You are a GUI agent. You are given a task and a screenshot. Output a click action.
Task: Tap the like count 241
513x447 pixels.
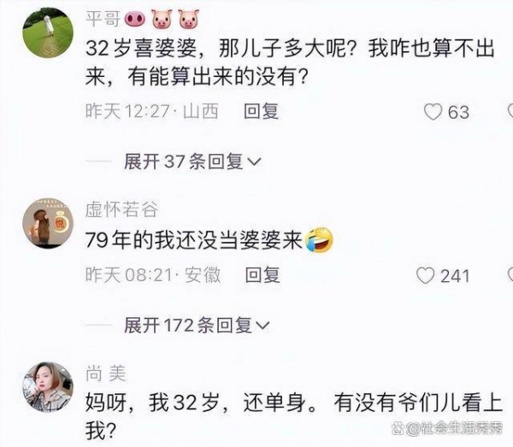455,276
